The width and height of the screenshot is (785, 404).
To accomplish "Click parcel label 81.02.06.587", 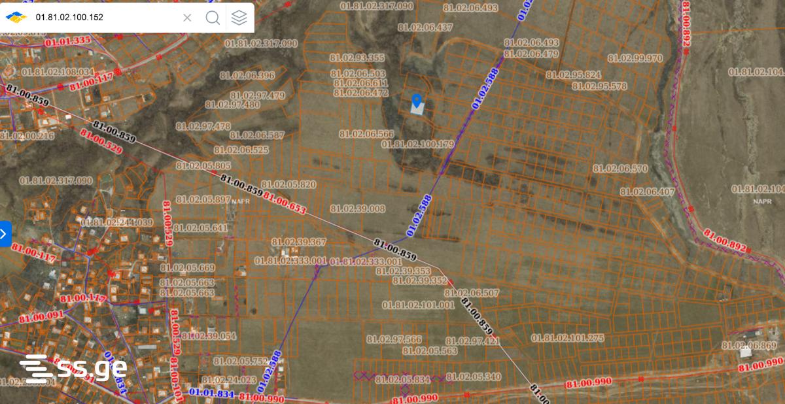I will (x=257, y=135).
